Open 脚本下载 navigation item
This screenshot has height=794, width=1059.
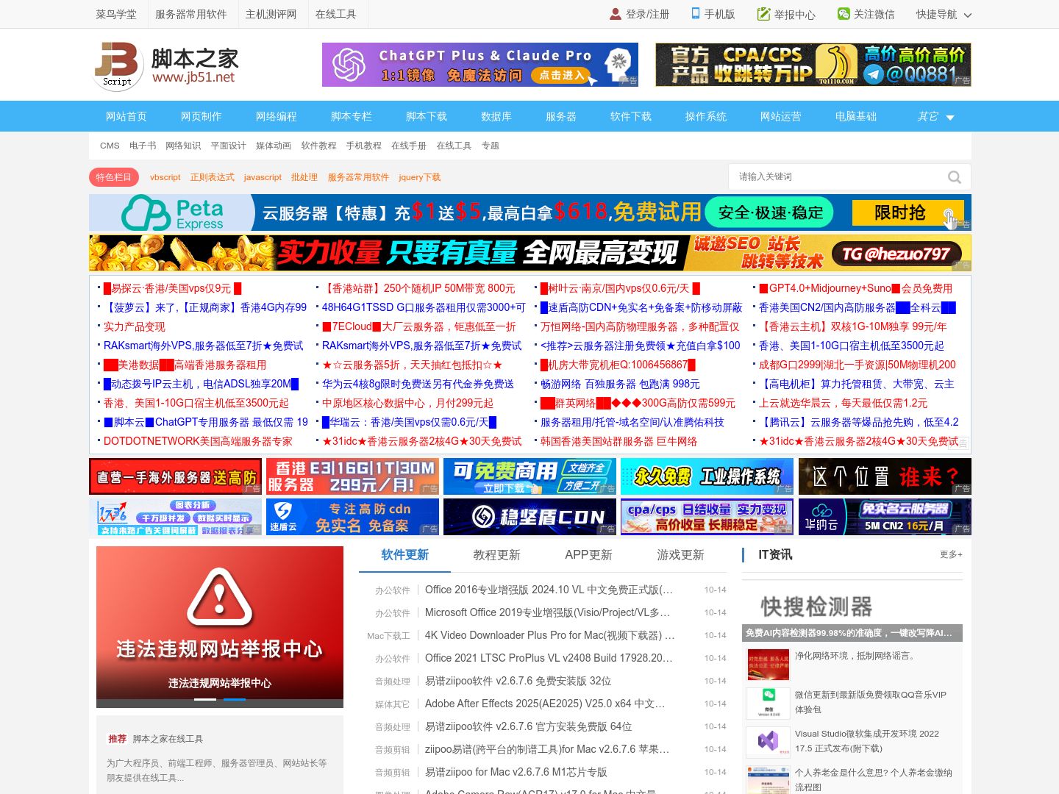tap(426, 116)
